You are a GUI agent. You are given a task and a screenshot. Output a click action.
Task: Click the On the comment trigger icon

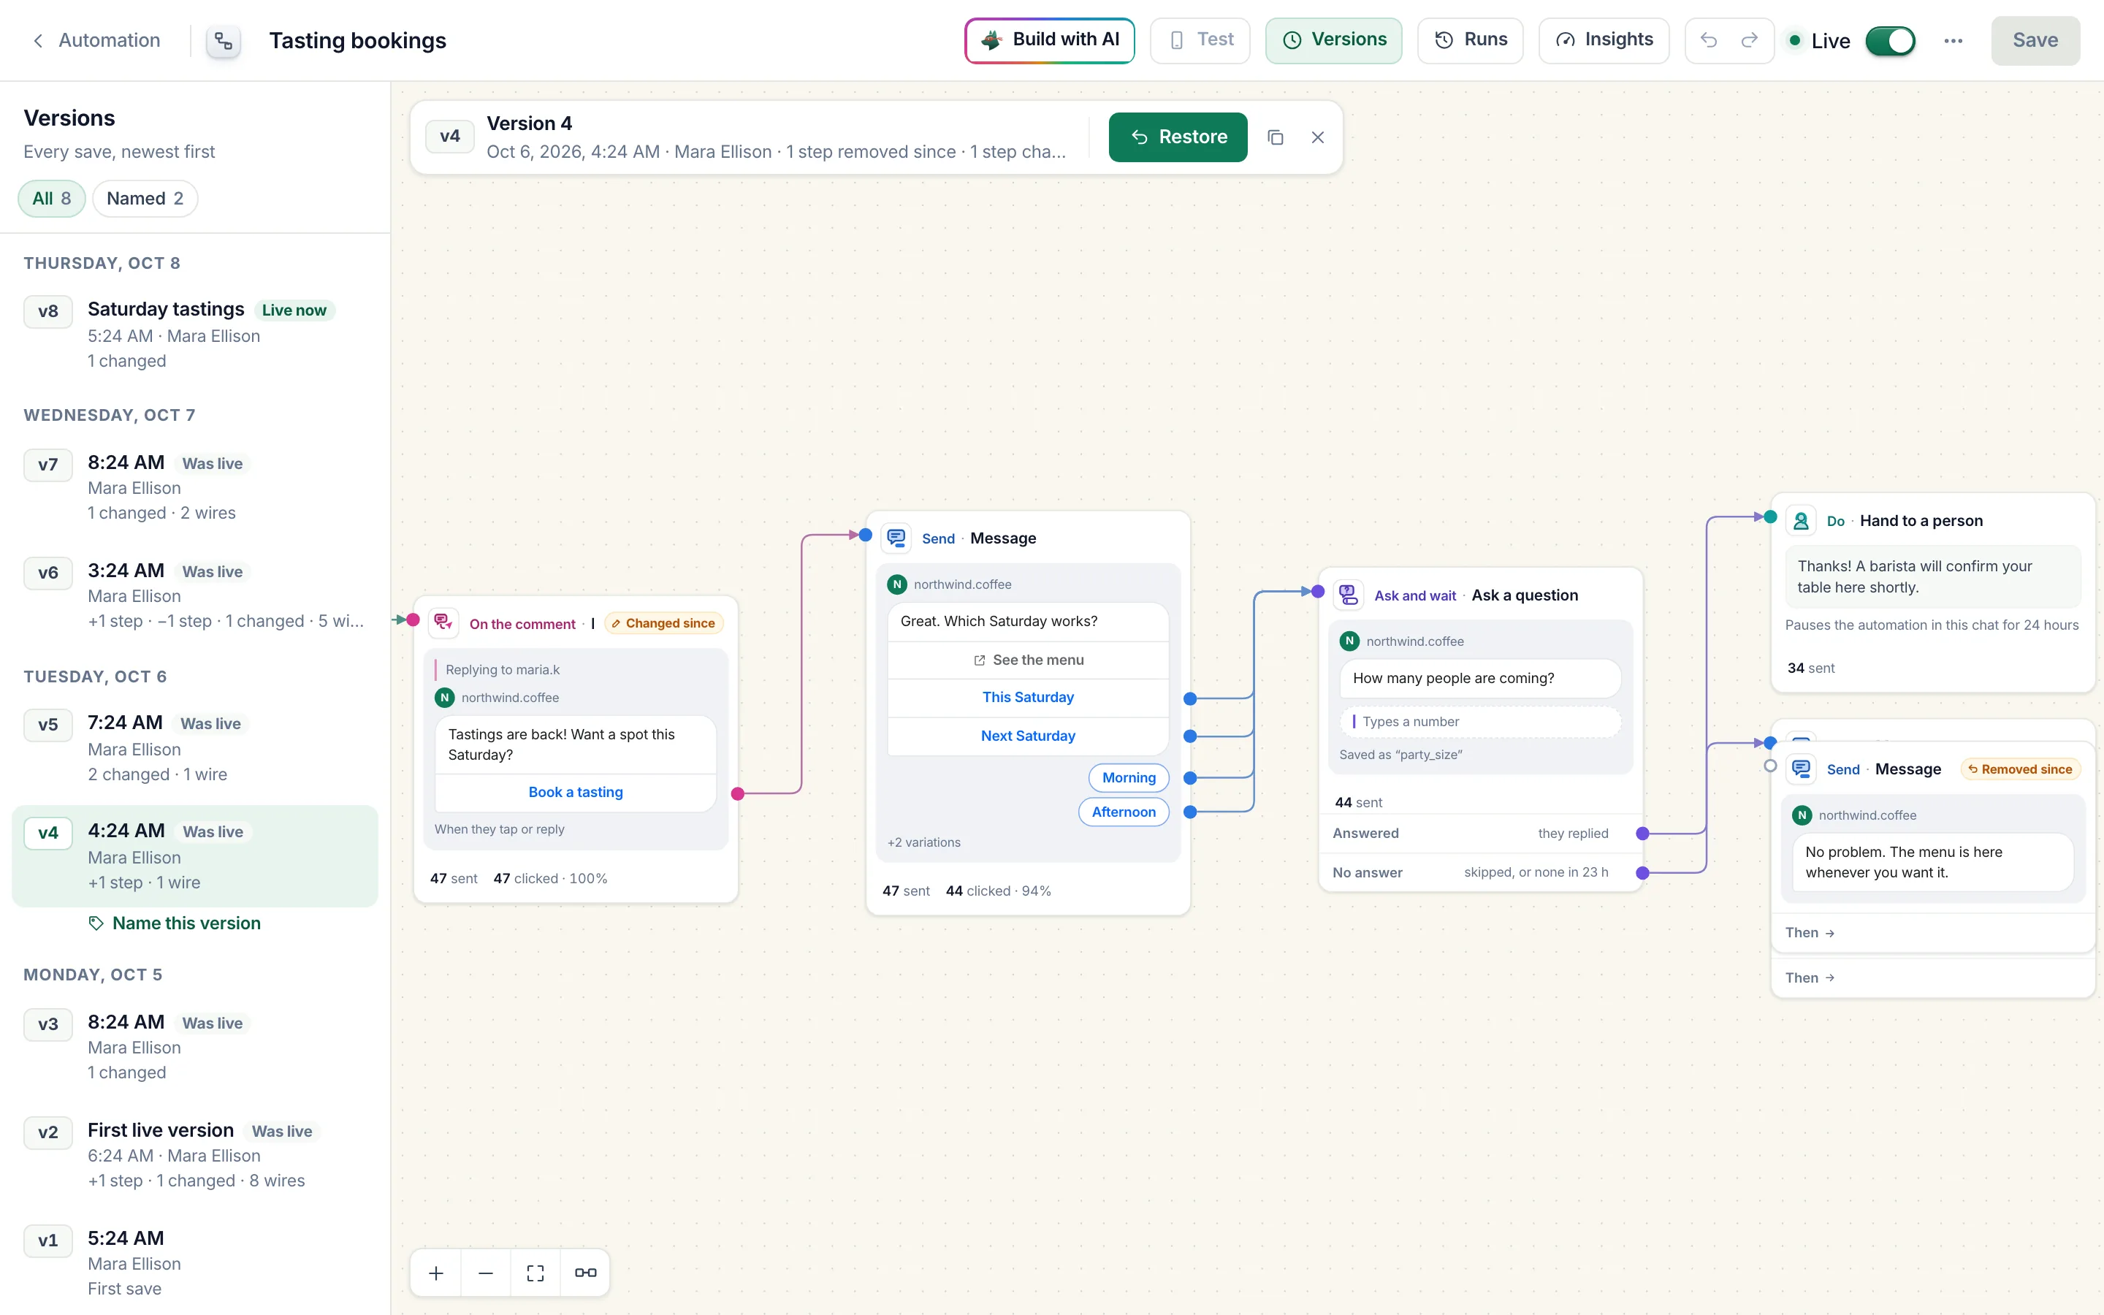click(x=443, y=622)
